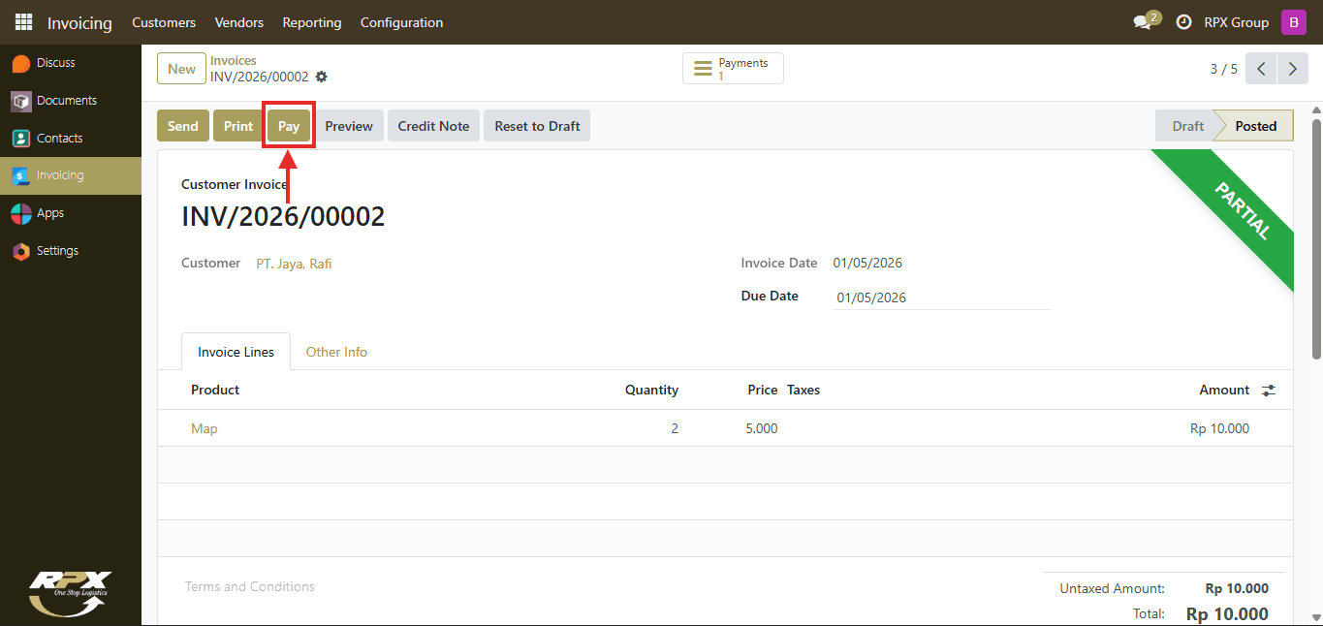The width and height of the screenshot is (1323, 626).
Task: Go to the previous invoice record
Action: pos(1261,69)
